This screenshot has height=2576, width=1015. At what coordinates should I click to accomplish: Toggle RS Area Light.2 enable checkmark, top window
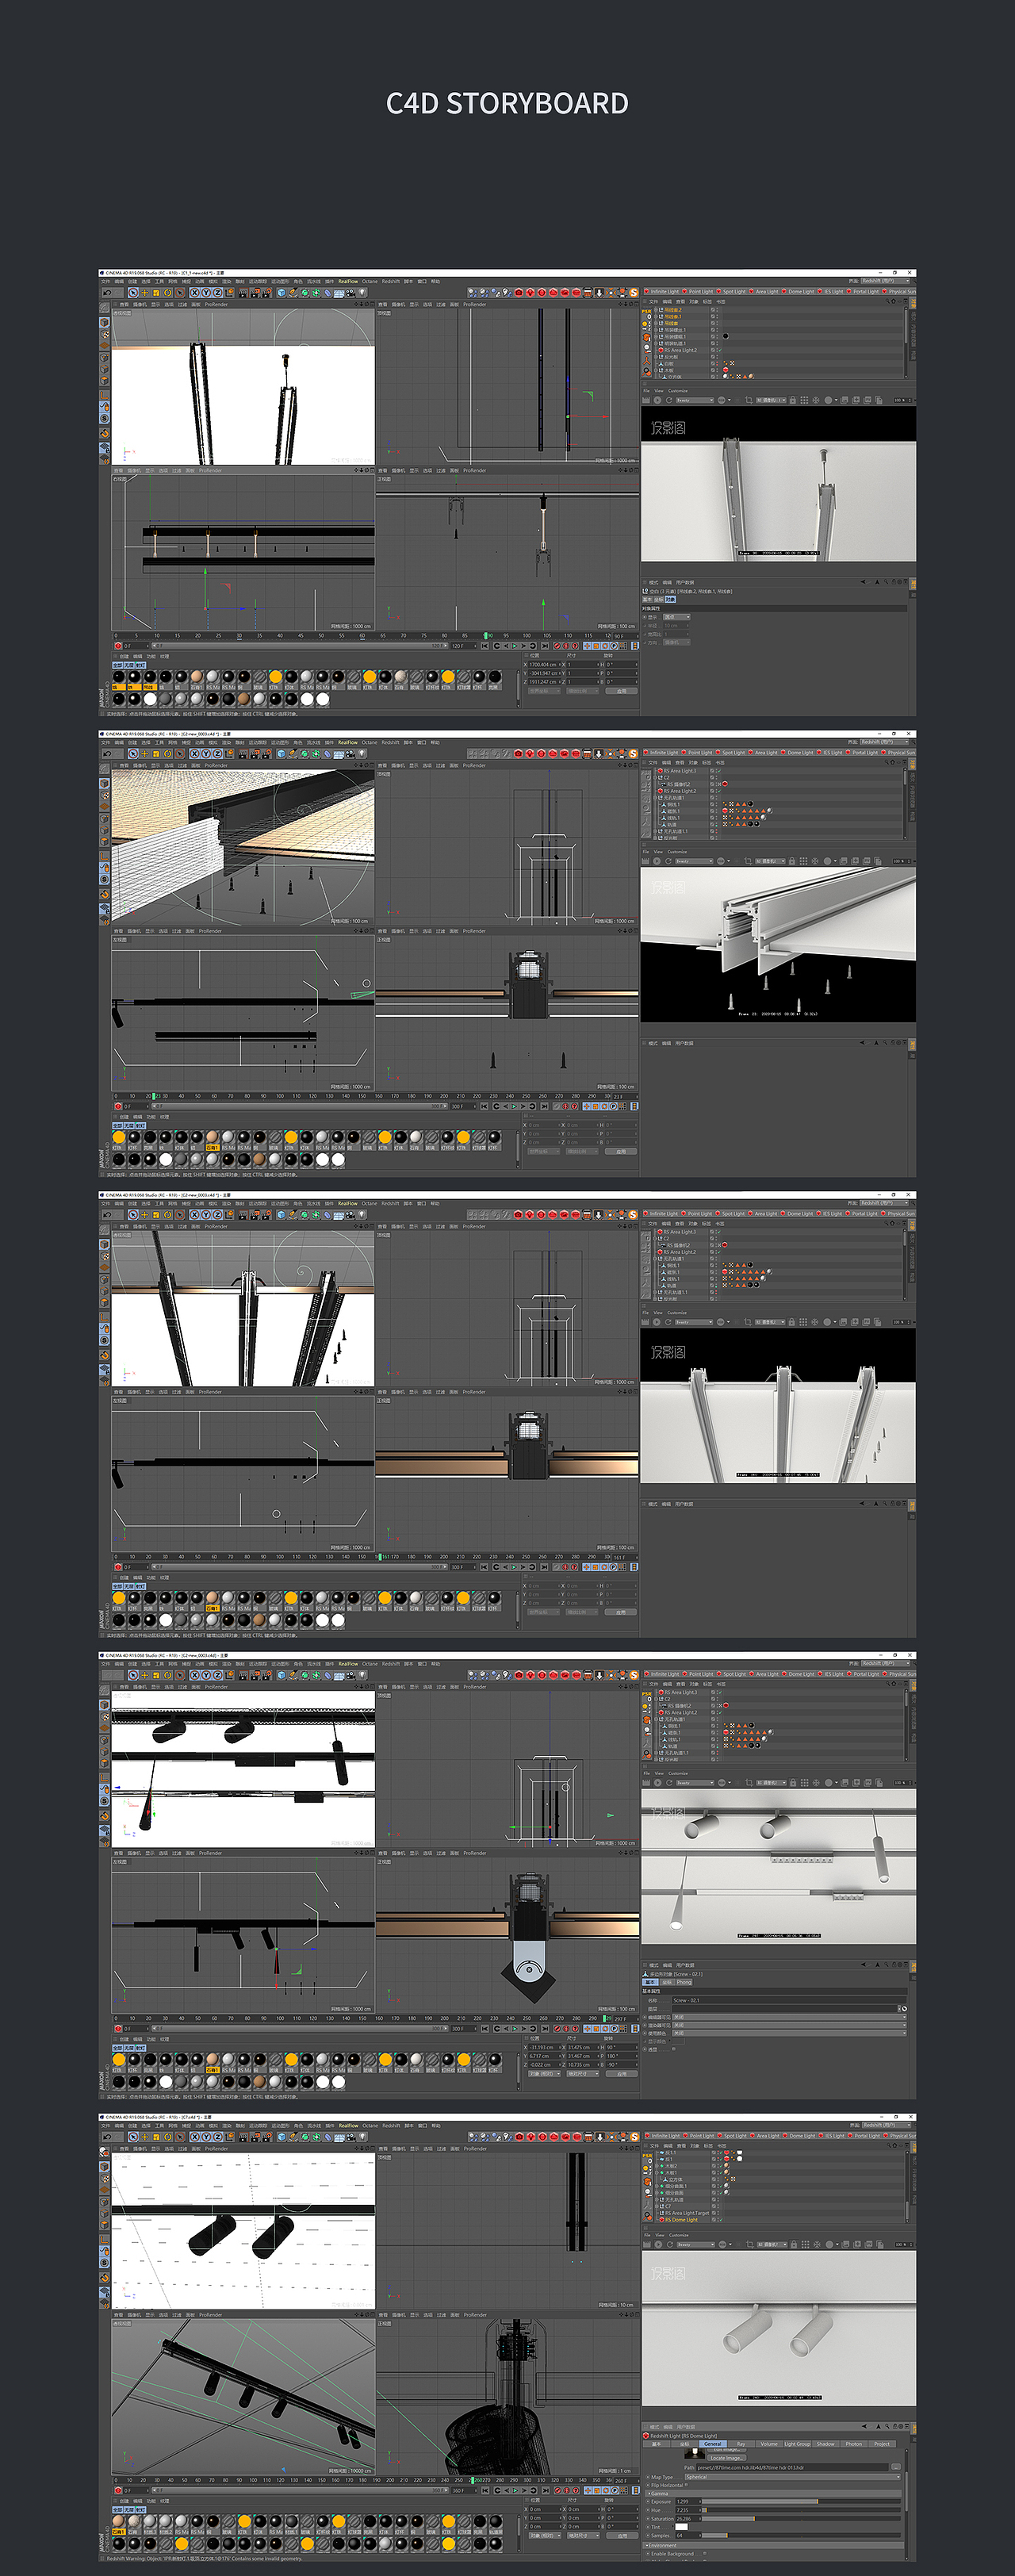click(720, 351)
